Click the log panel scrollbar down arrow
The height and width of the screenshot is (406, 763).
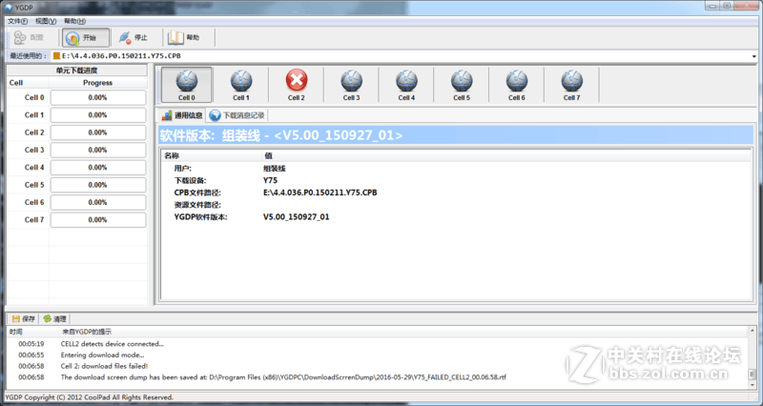point(753,385)
